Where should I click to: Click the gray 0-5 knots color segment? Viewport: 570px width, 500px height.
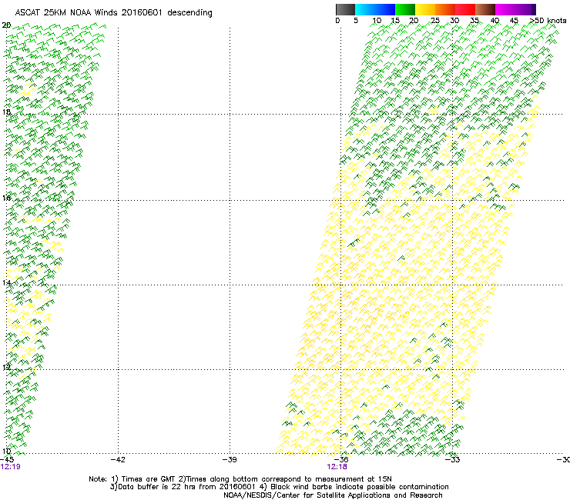[345, 9]
